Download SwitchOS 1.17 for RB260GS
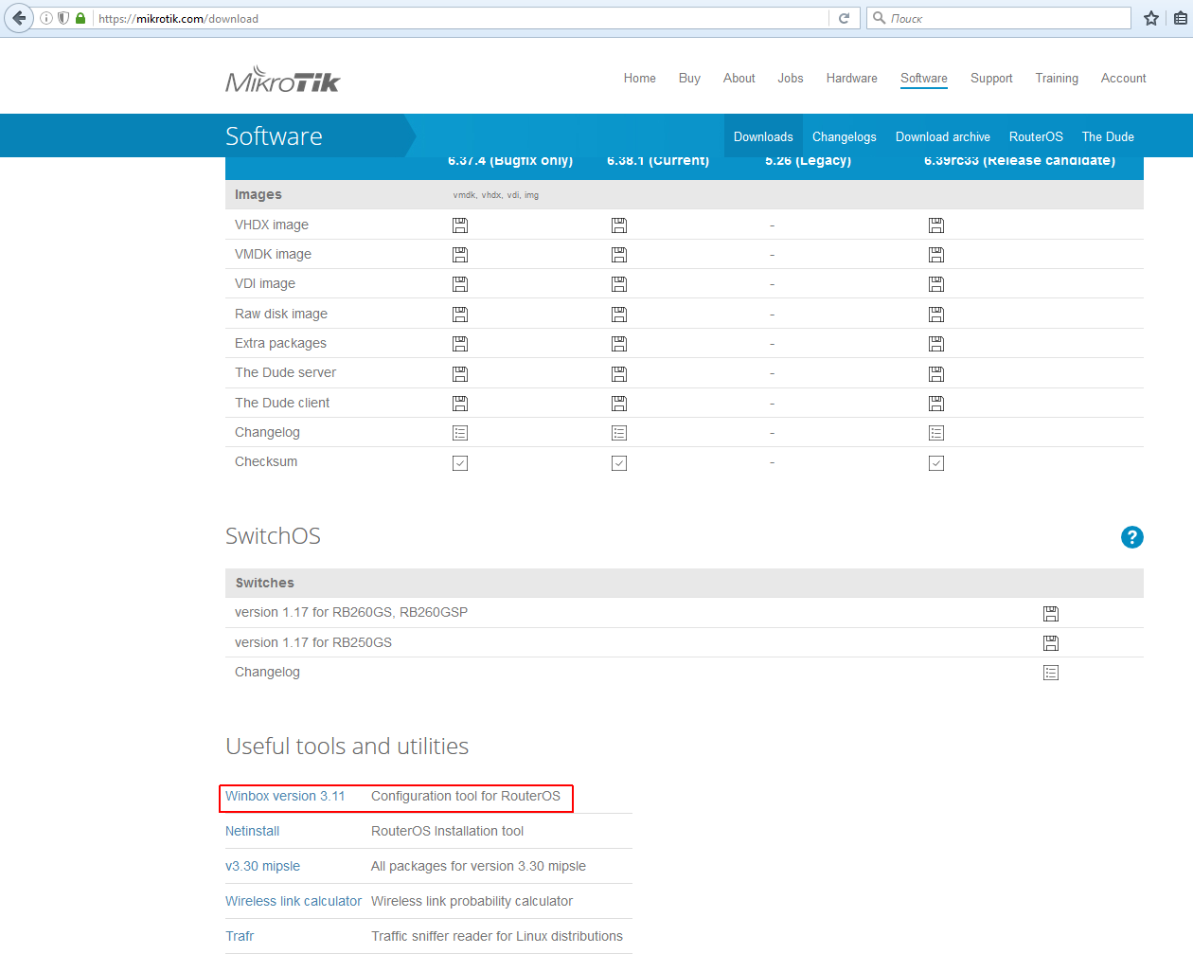The height and width of the screenshot is (954, 1193). 1051,614
